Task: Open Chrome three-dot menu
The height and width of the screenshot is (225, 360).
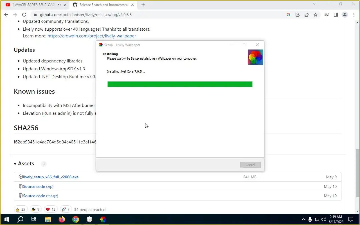Action: 354,15
